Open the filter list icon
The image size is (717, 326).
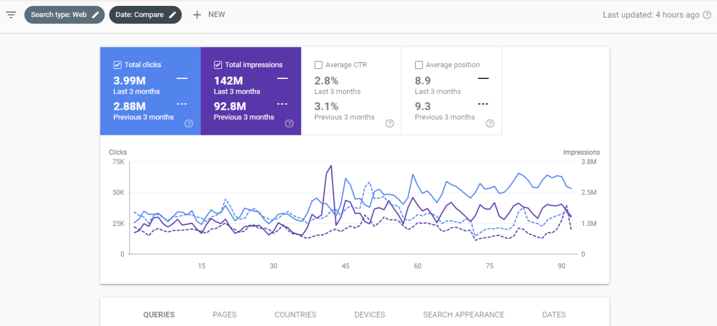click(11, 15)
